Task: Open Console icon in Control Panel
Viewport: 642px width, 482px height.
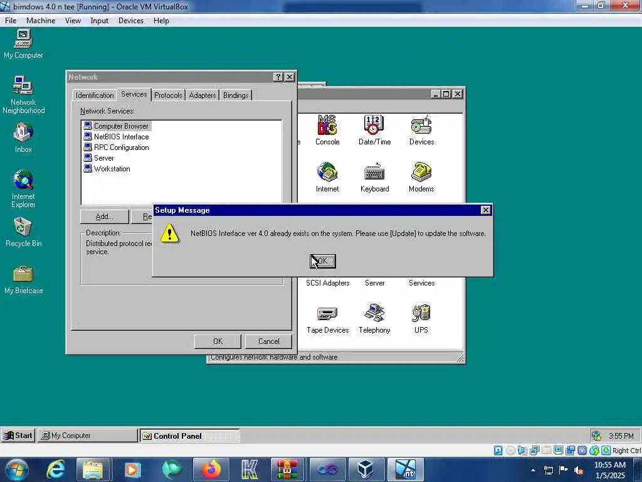Action: [x=327, y=131]
